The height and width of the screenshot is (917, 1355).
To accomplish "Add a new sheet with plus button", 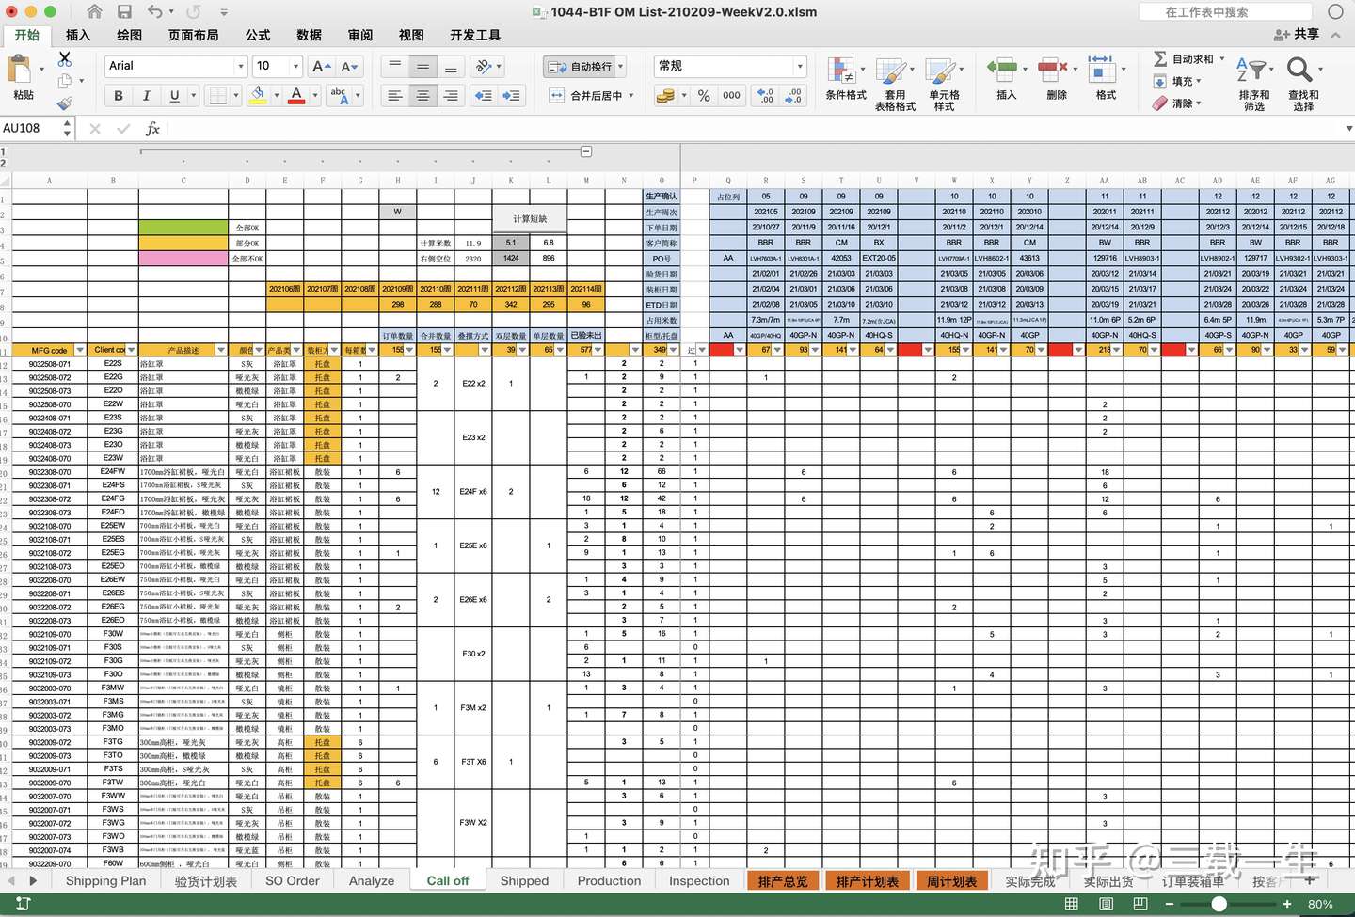I will pos(1309,880).
